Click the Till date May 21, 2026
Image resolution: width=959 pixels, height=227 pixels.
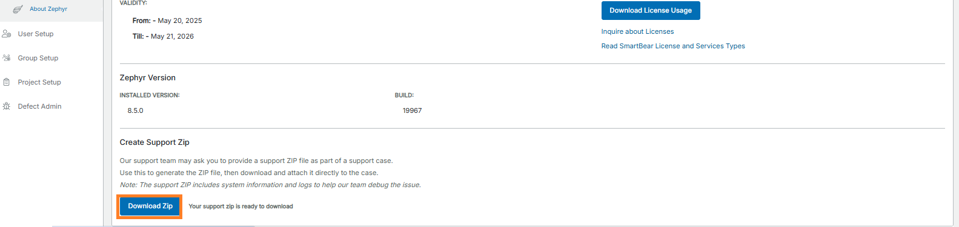172,36
